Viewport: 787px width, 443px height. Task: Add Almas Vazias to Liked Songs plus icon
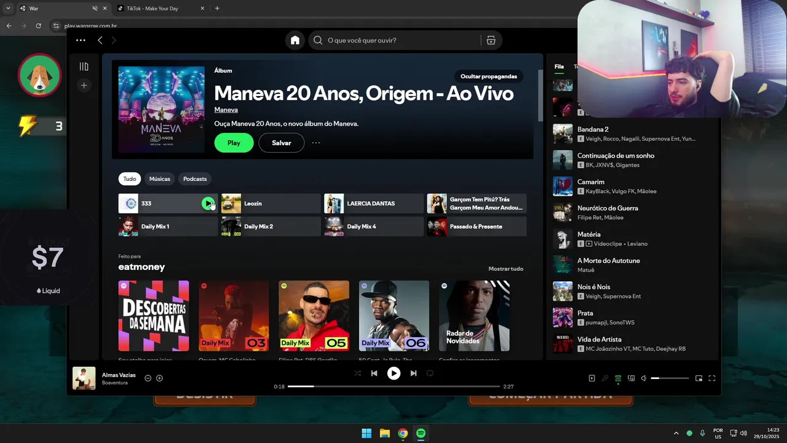pos(159,378)
